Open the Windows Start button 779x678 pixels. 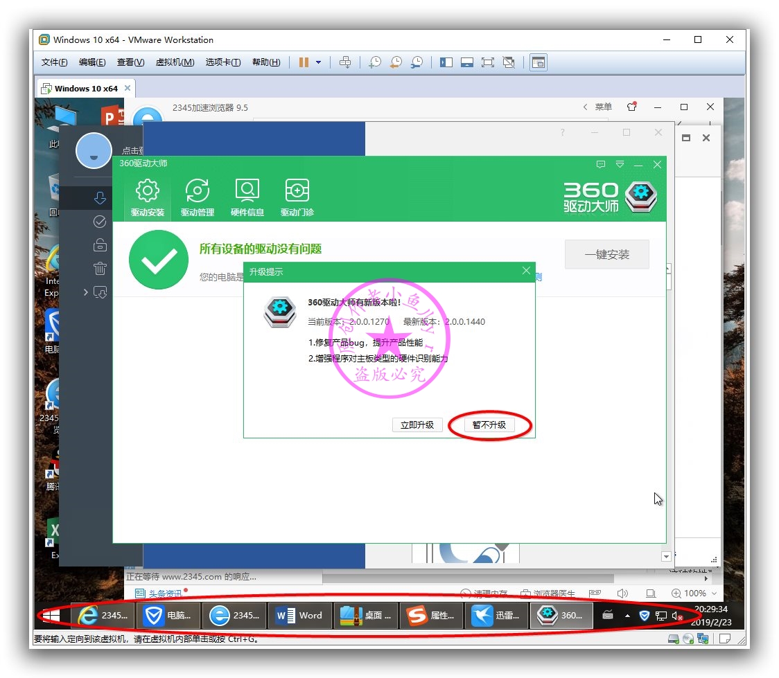coord(51,616)
